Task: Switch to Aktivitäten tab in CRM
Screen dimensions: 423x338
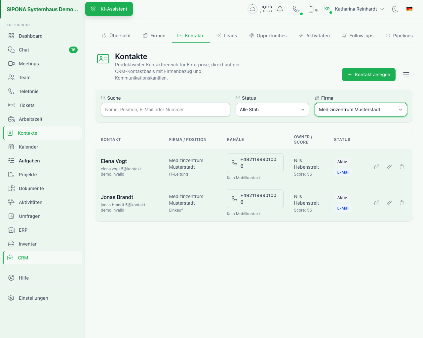Action: pos(314,36)
